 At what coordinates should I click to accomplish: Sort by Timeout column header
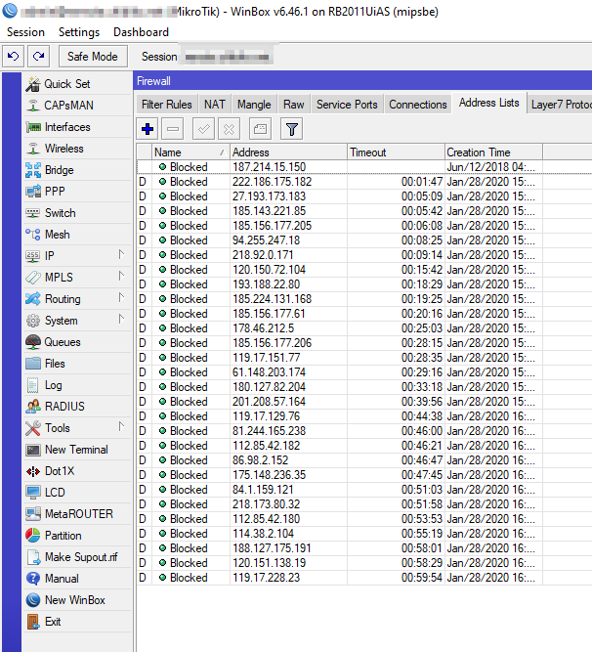pos(396,152)
